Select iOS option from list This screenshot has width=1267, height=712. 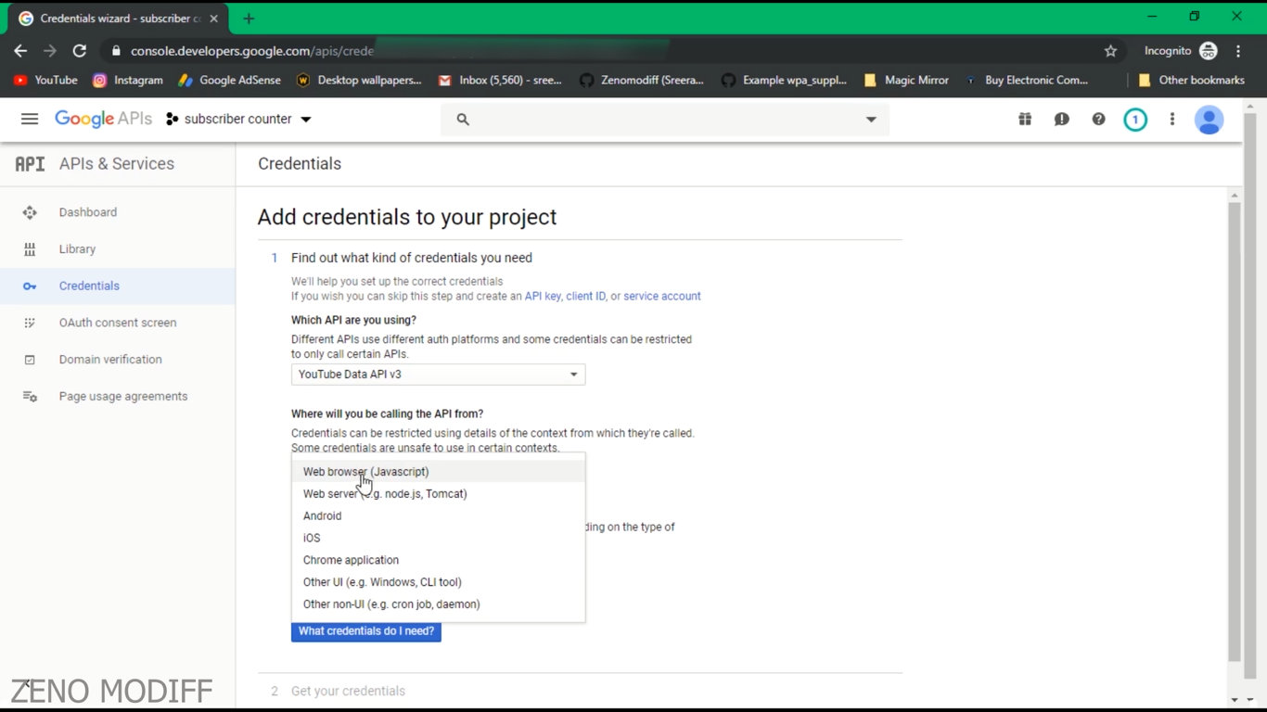438,538
